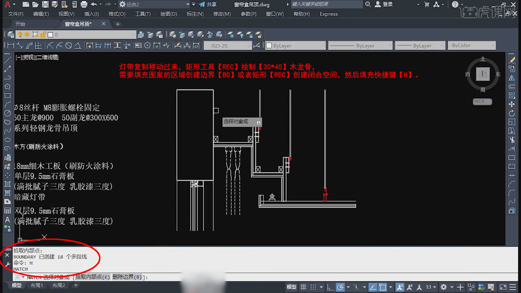Click the 拾取内部点(K) command option

[x=92, y=277]
